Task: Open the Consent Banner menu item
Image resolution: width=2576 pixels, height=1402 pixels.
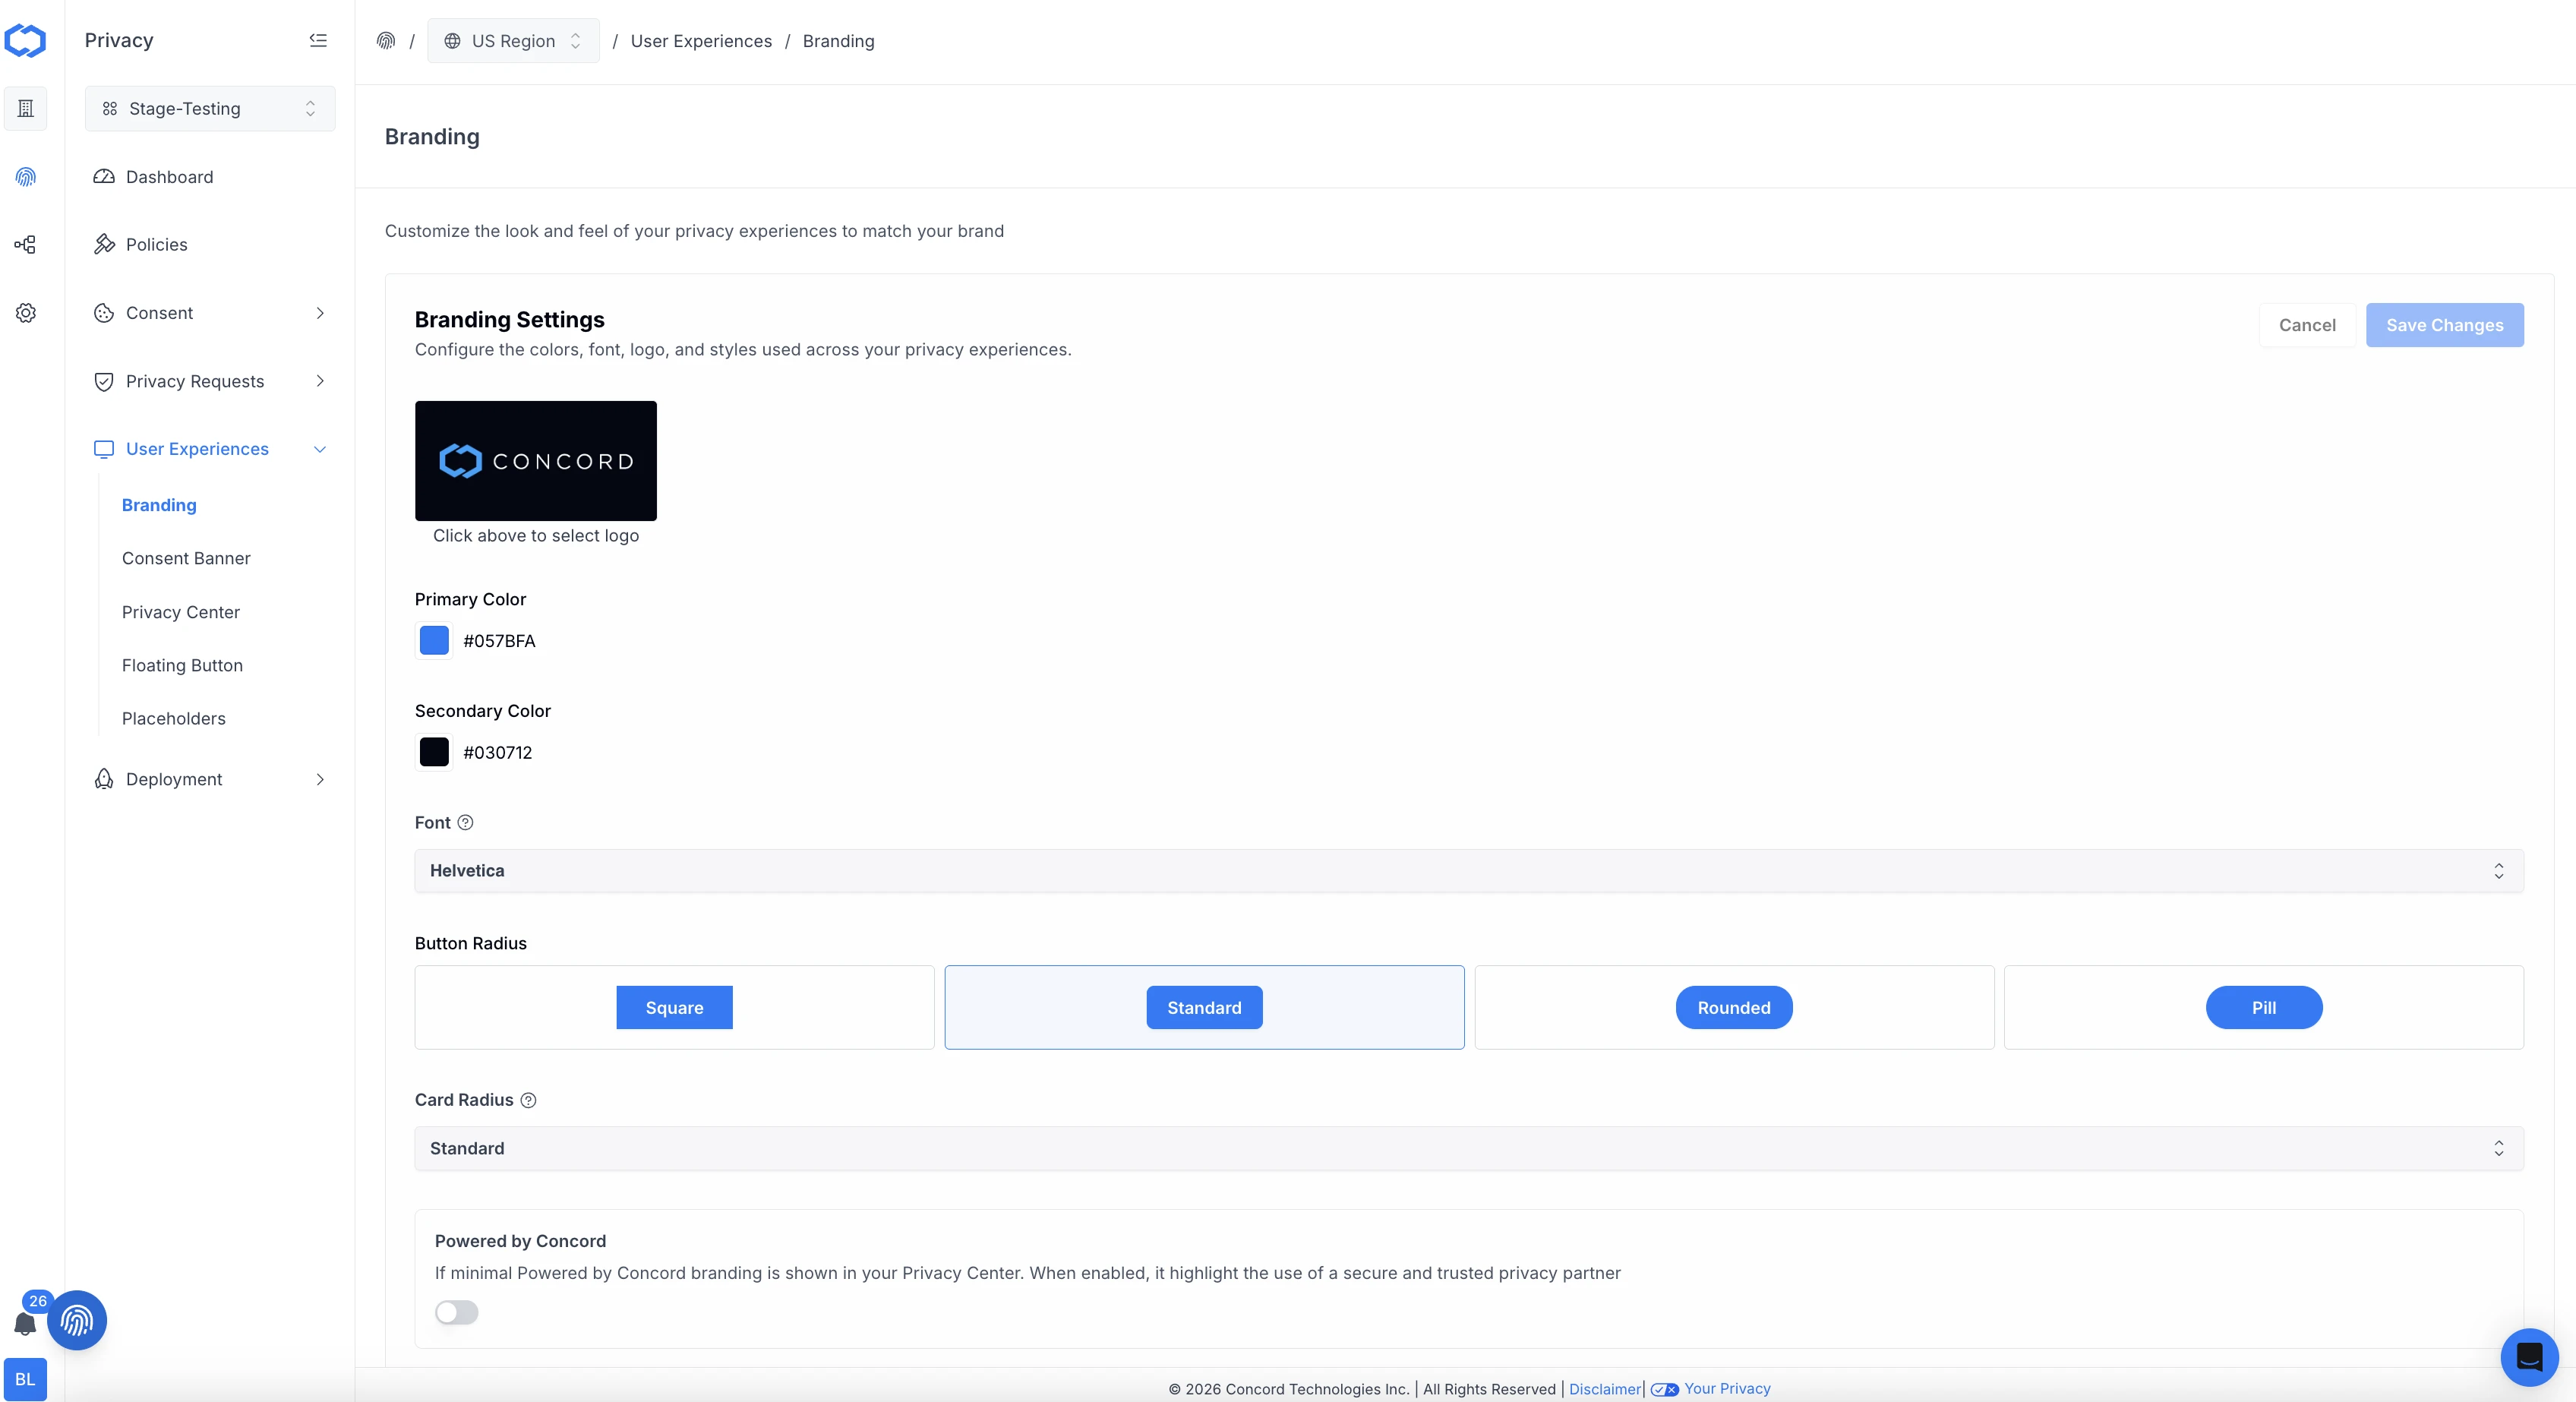Action: [x=186, y=558]
